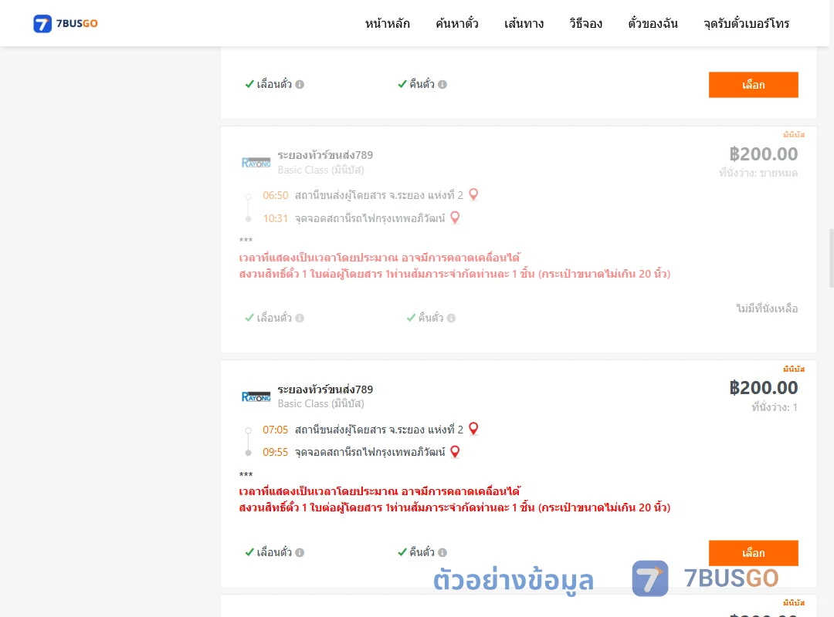Viewport: 834px width, 617px height.
Task: Click the คืนตั๋ว info icon on the 06:50 trip
Action: click(451, 319)
